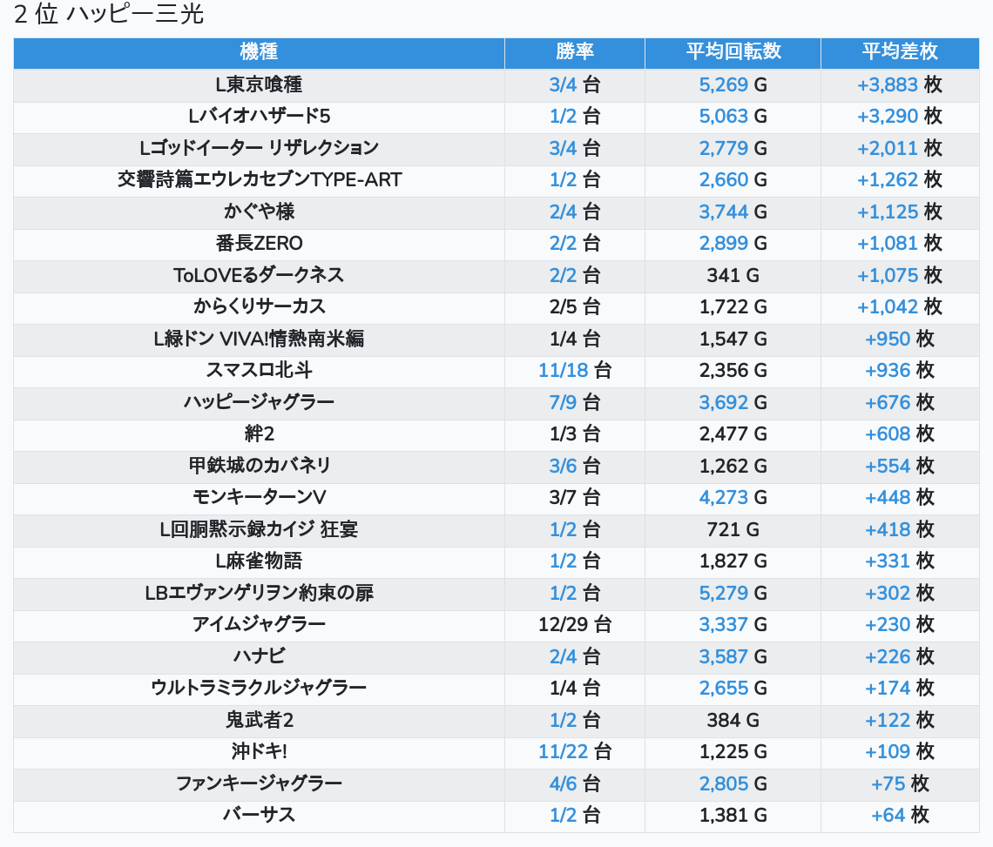Click the +75 枚 value
The image size is (993, 847).
tap(899, 783)
